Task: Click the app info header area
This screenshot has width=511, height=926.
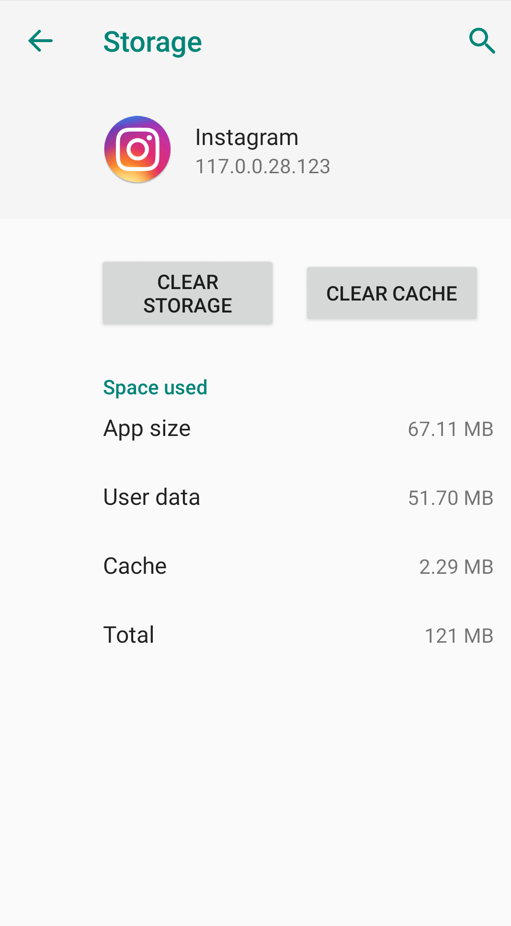Action: coord(255,149)
